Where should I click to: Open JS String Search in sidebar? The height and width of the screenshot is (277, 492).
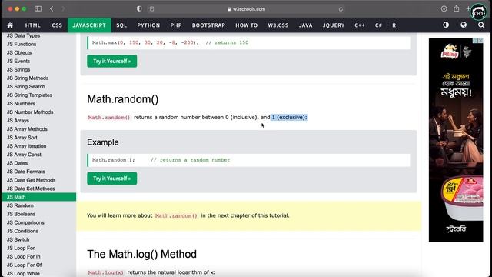click(26, 87)
